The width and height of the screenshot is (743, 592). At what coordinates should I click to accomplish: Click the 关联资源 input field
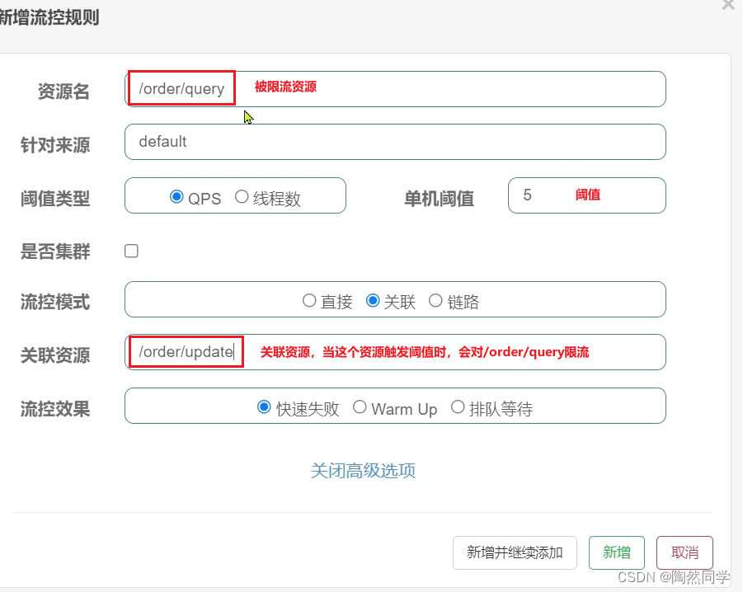point(395,352)
